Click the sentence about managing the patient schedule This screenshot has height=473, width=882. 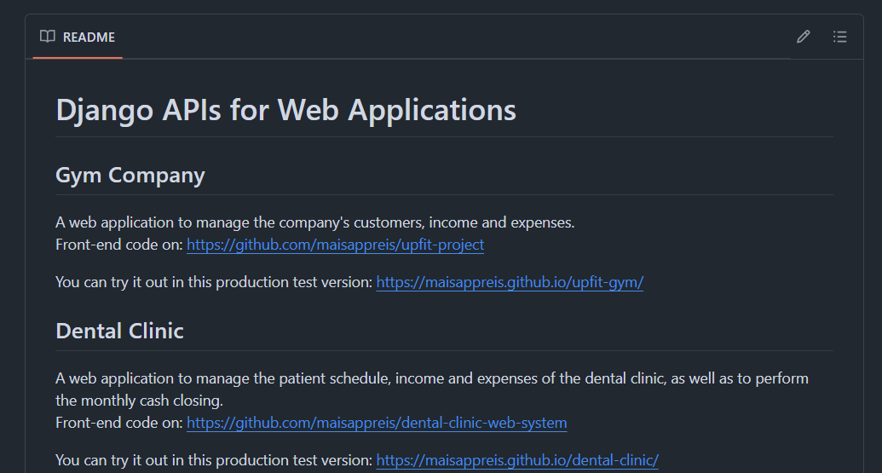point(431,378)
